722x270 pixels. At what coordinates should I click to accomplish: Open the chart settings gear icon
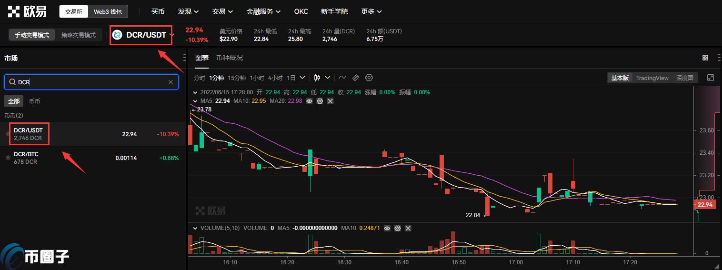click(x=369, y=78)
